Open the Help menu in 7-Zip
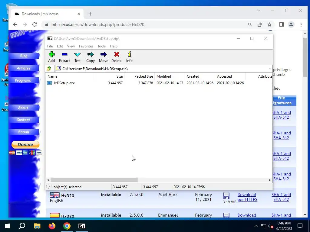 (114, 46)
